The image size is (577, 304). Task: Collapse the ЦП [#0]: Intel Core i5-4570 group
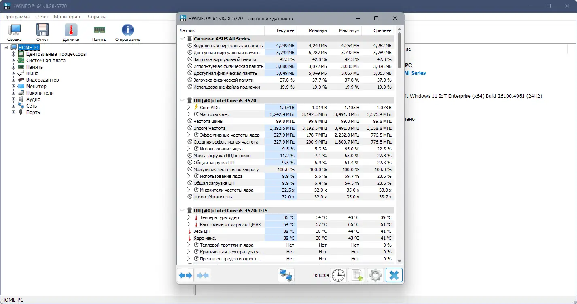tap(182, 101)
